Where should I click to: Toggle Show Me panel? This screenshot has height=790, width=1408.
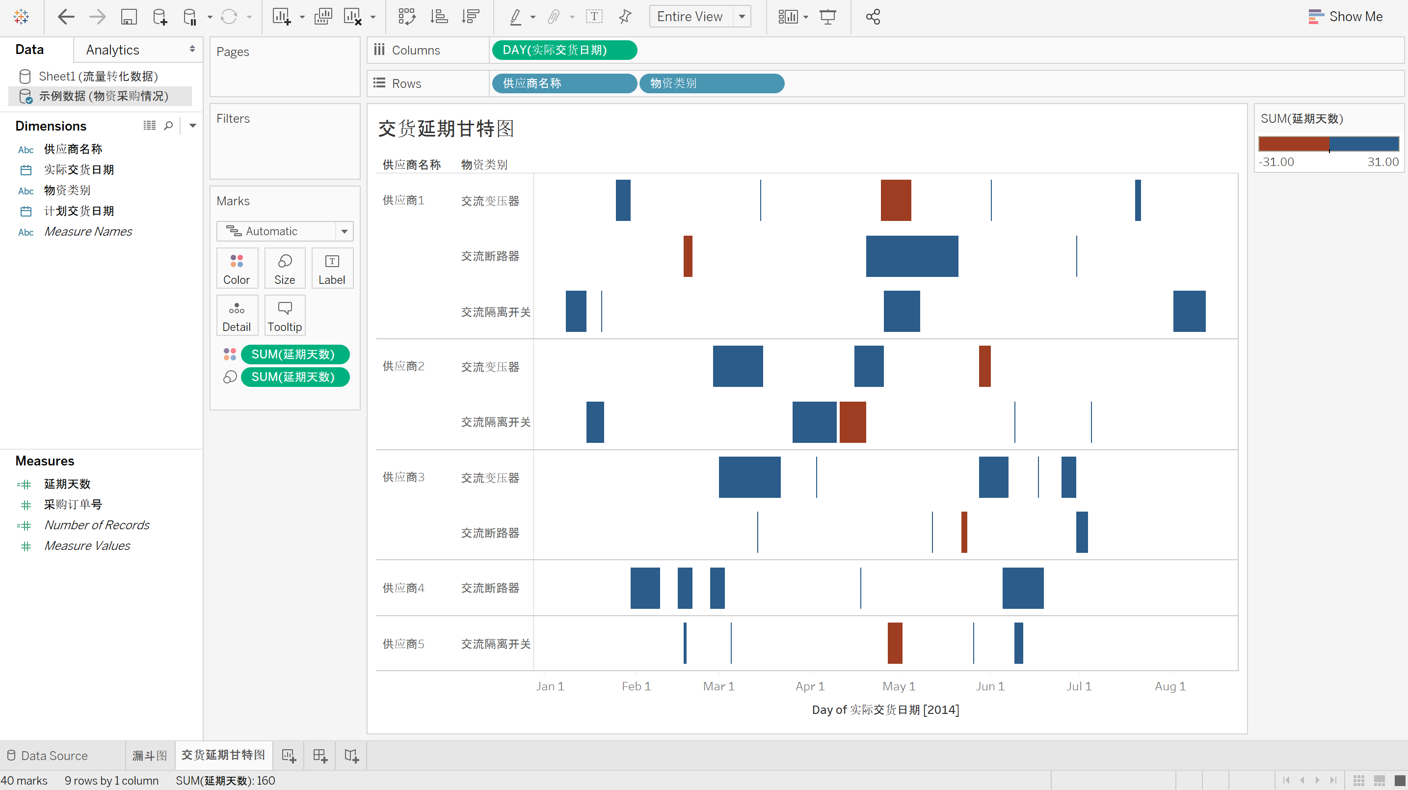(1345, 17)
